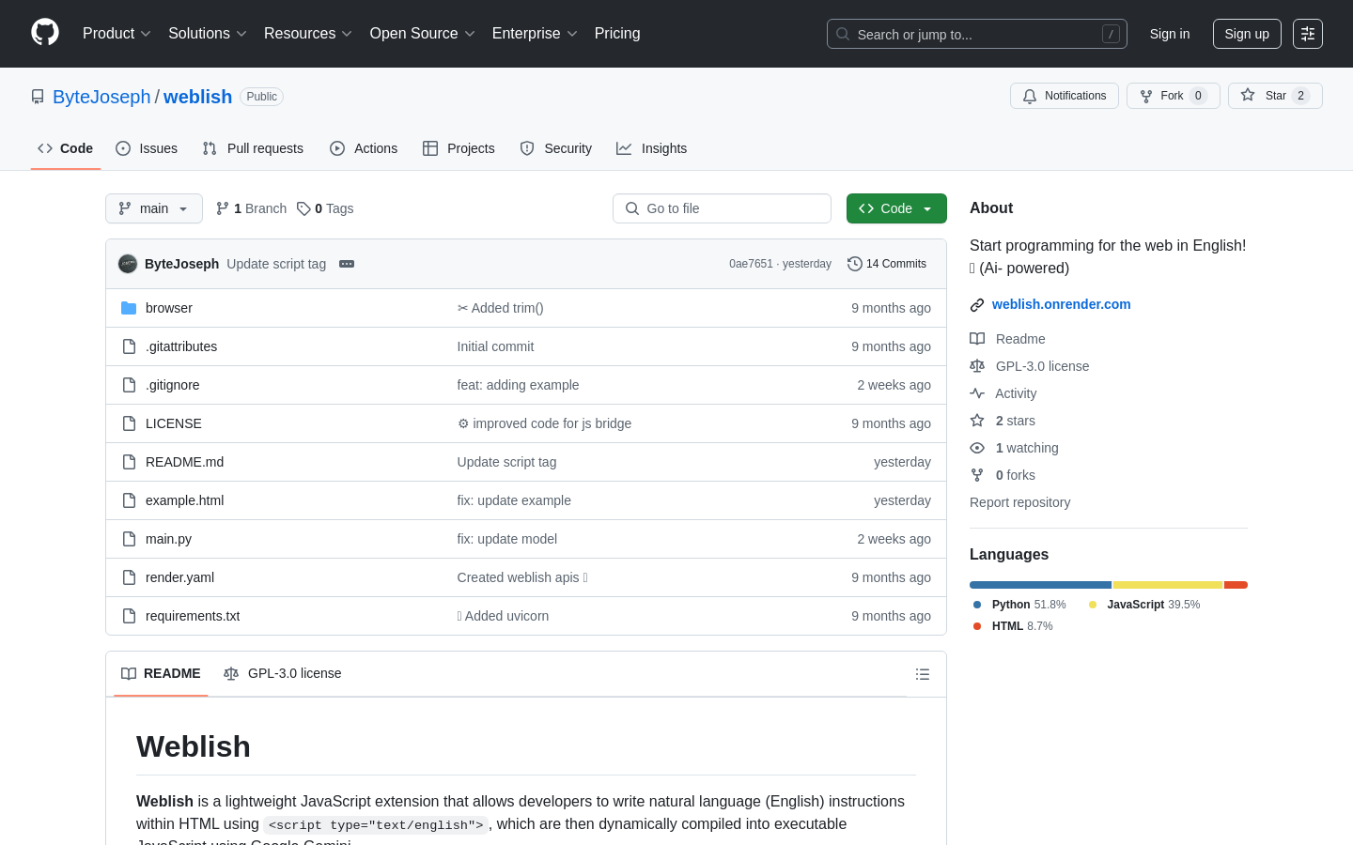Focus the Search or jump to field

point(977,34)
